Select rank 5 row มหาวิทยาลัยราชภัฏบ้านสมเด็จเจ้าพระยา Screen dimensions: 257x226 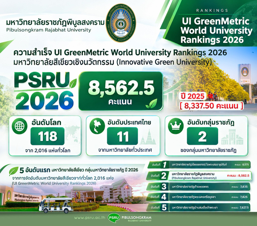pyautogui.click(x=199, y=208)
